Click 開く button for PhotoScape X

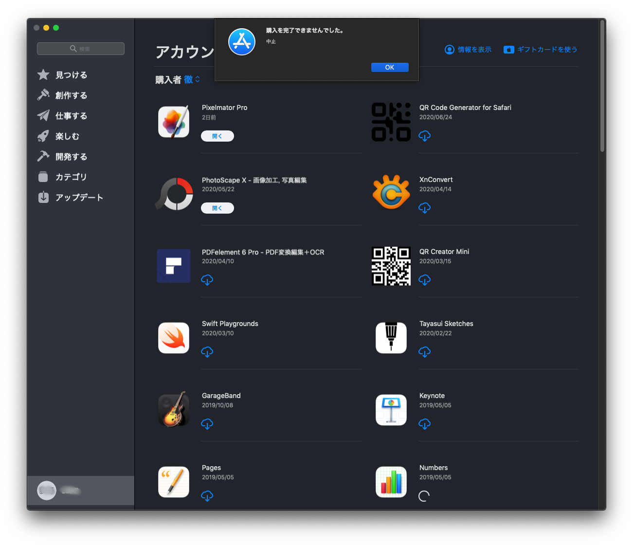point(217,208)
